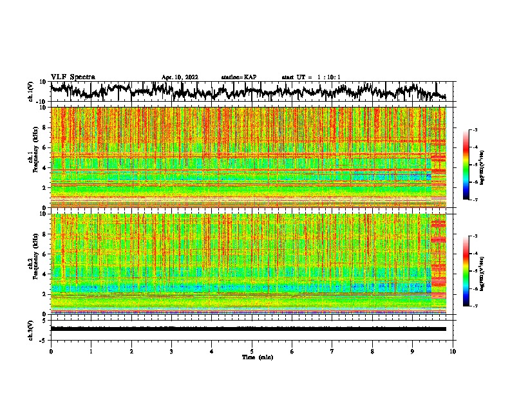
Task: Click the time axis tick label "9"
Action: pos(412,352)
